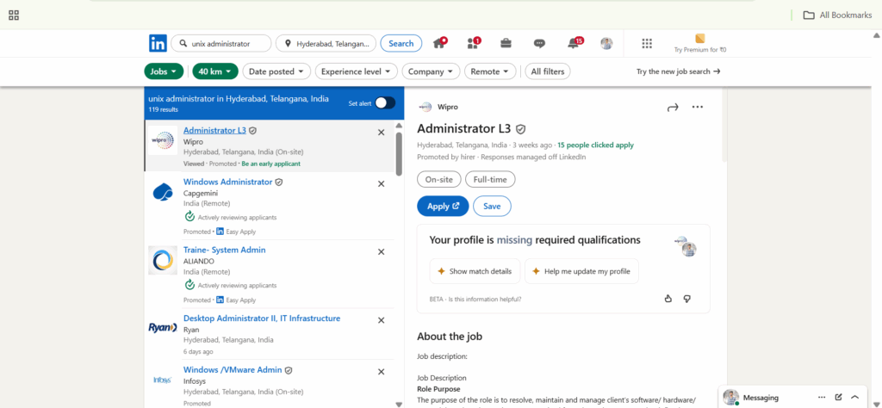Compose a new message from Messaging panel
Screen dimensions: 882x408
pyautogui.click(x=839, y=398)
